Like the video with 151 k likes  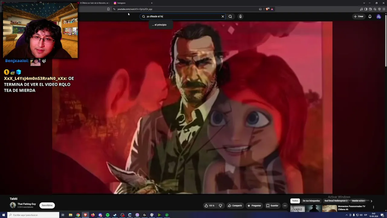[x=210, y=206]
